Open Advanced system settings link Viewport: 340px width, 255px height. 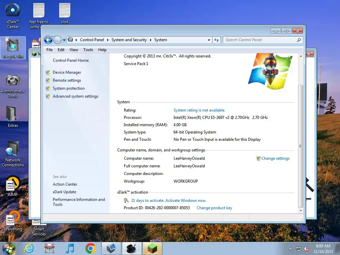[x=75, y=96]
